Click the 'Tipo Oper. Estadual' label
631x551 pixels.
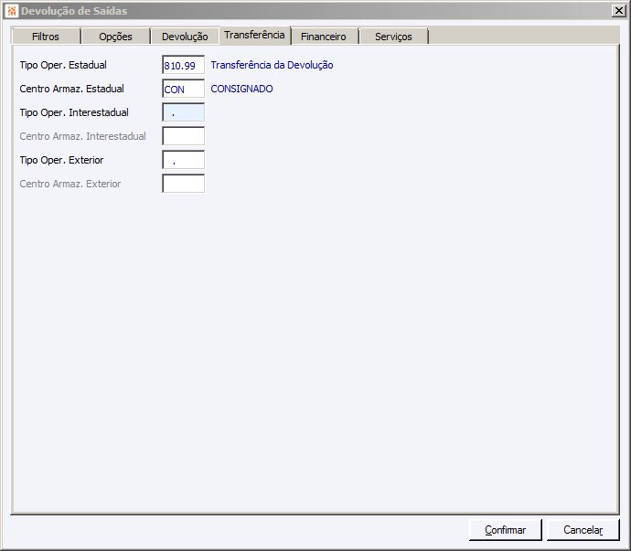(63, 65)
